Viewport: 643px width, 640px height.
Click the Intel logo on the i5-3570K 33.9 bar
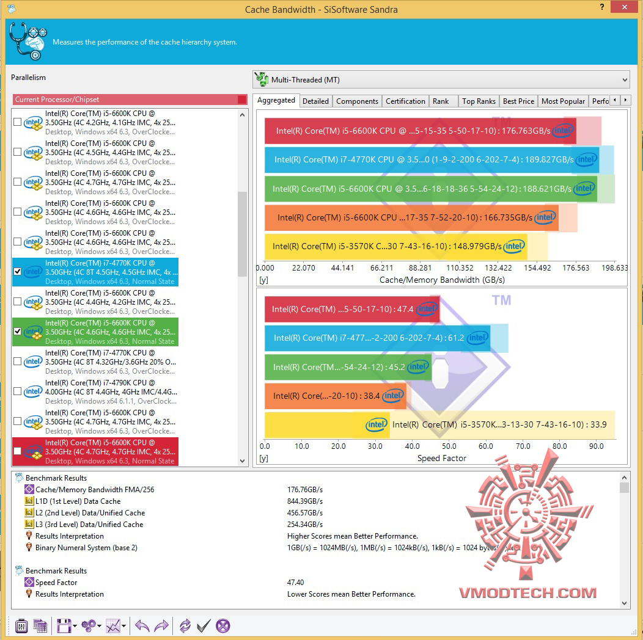pos(376,424)
